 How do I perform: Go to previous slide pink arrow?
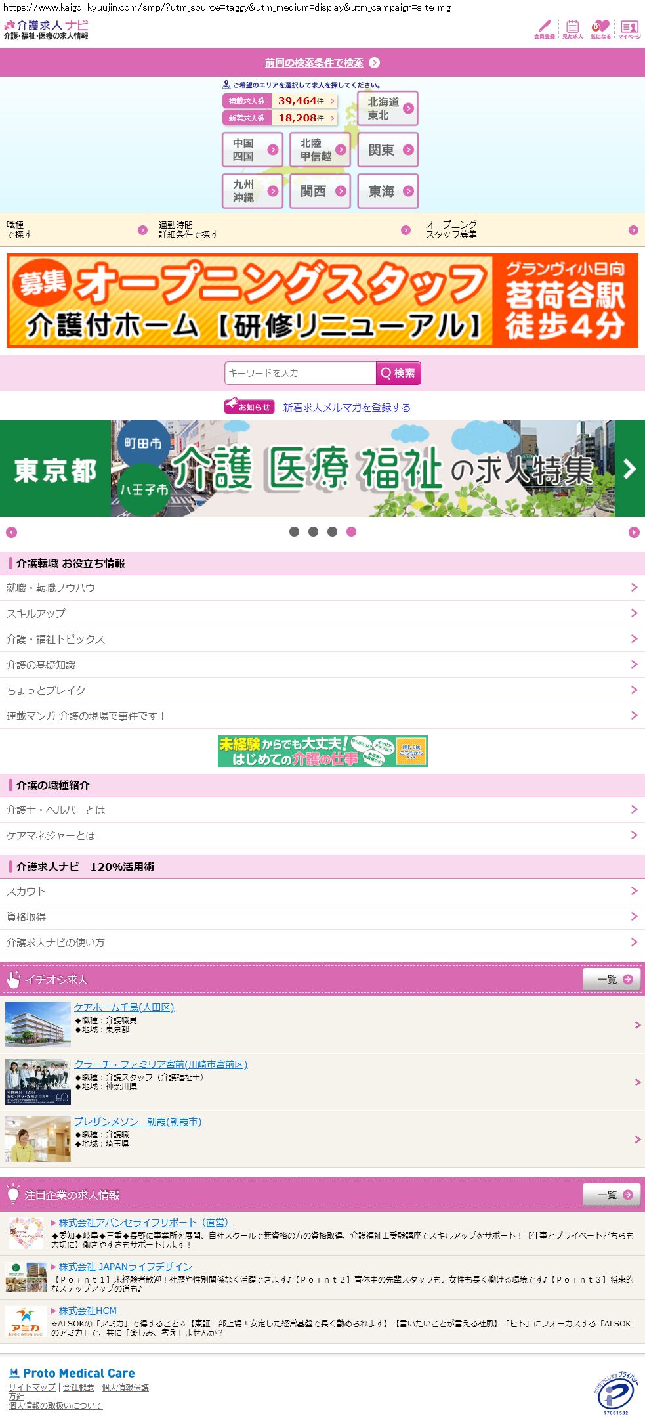[11, 533]
